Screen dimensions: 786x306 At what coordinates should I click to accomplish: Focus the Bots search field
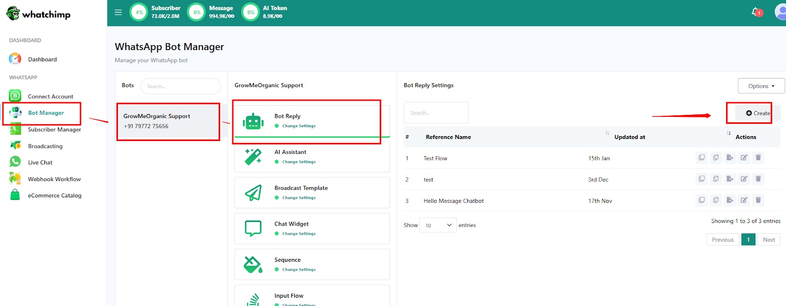180,86
